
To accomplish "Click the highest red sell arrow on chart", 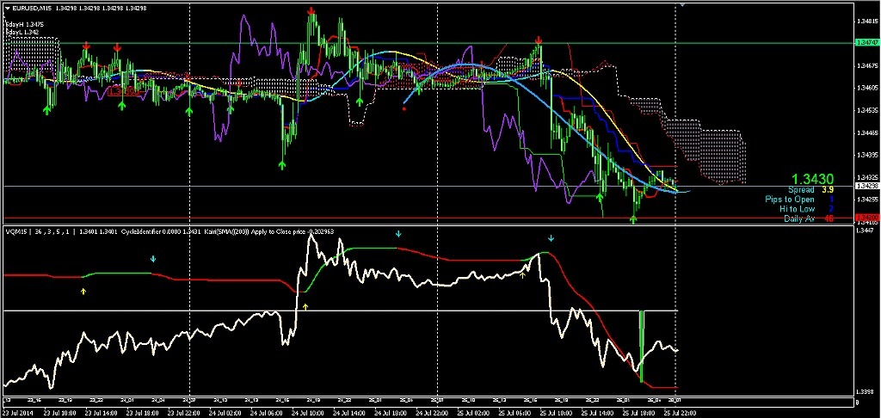I will pyautogui.click(x=311, y=11).
